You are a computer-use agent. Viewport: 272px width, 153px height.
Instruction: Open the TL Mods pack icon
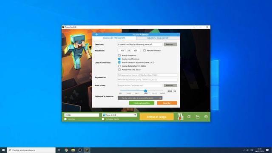(x=180, y=117)
